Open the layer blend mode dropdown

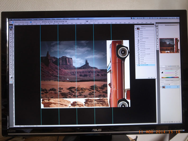166,82
